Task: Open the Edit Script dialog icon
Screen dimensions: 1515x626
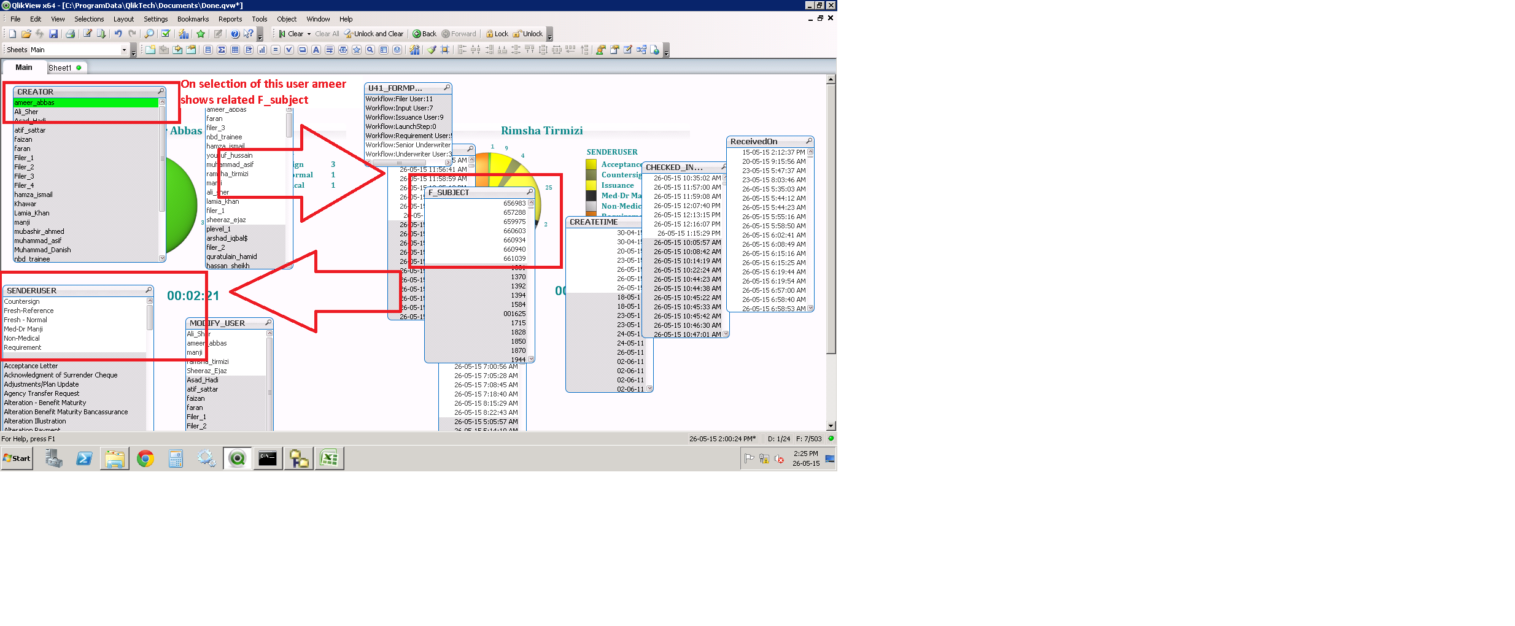Action: pyautogui.click(x=88, y=34)
